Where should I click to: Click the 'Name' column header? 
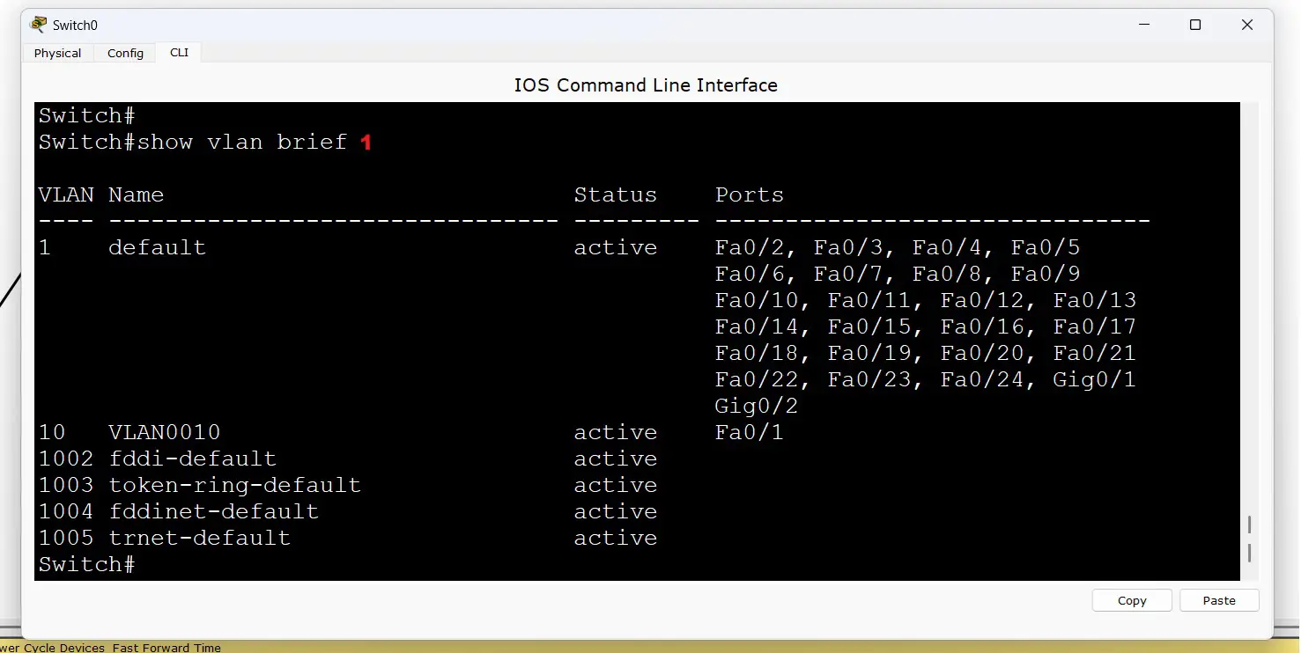136,194
